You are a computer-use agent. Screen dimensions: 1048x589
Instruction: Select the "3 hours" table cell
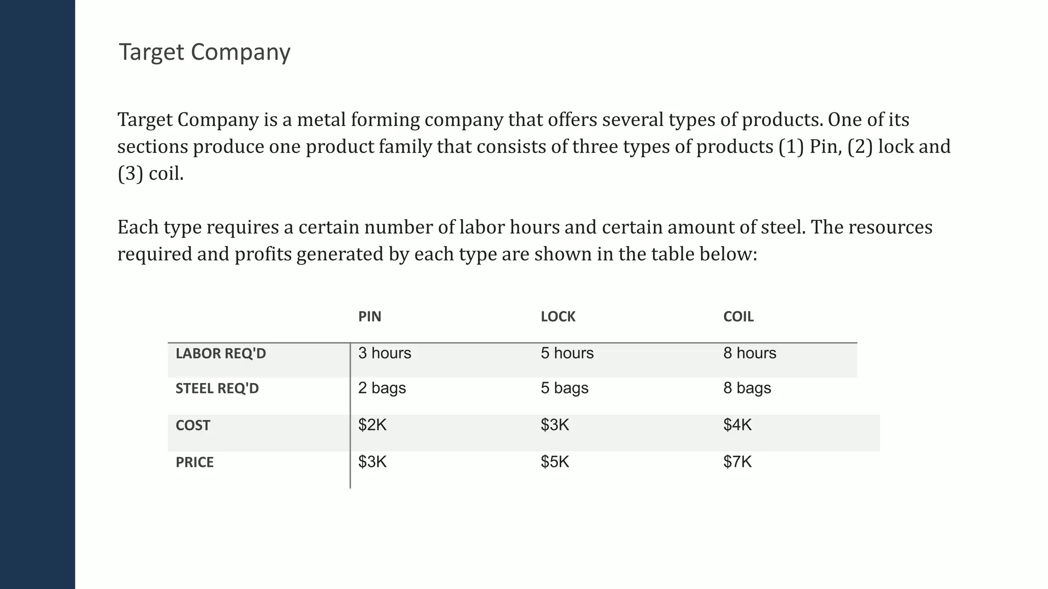coord(384,353)
